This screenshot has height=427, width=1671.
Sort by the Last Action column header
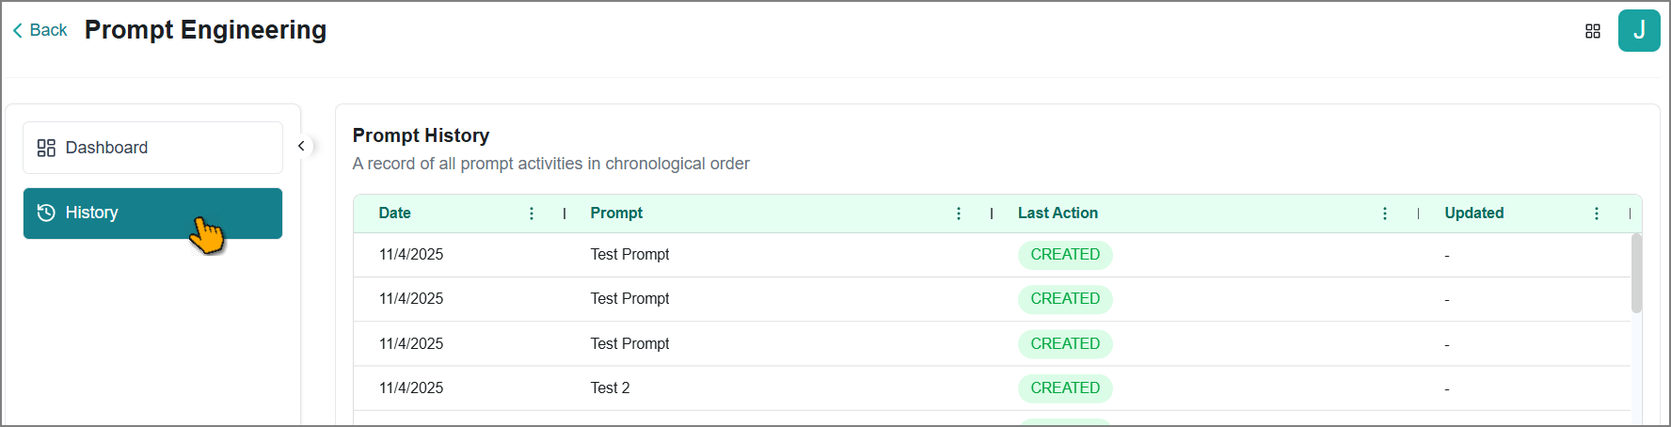click(x=1058, y=213)
